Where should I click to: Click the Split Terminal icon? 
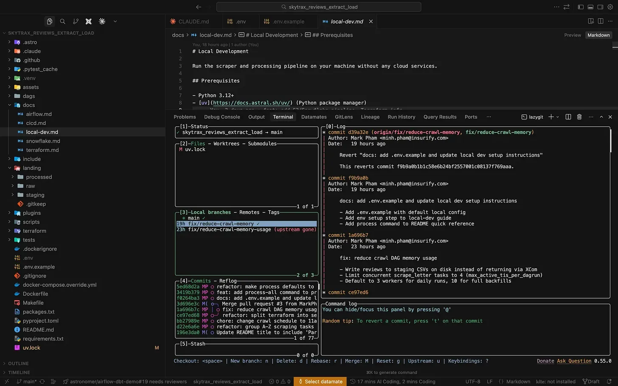coord(568,117)
